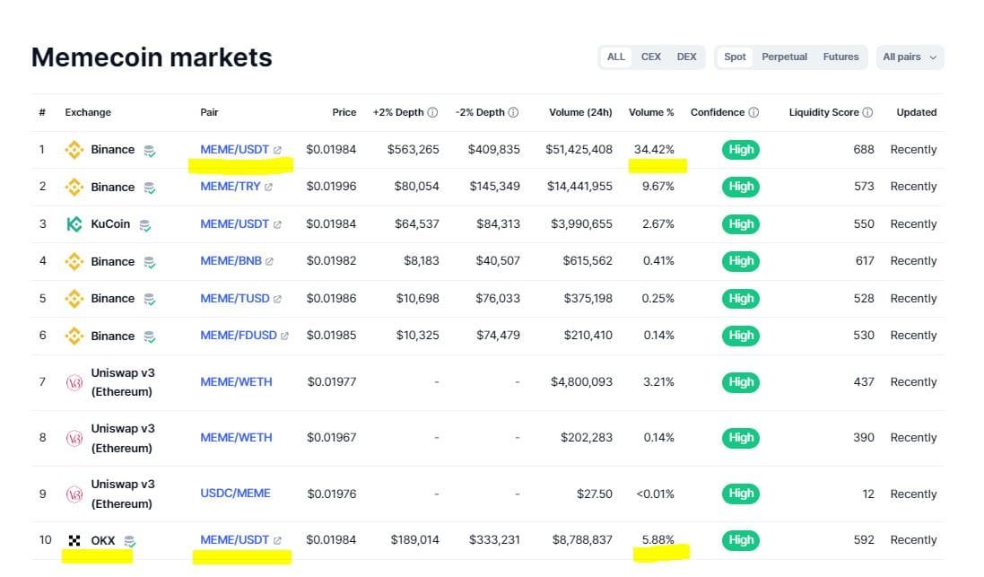984x577 pixels.
Task: Open the All pairs dropdown
Action: tap(909, 57)
